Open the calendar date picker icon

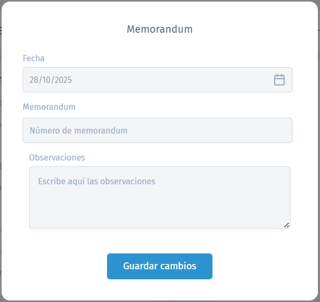click(279, 80)
